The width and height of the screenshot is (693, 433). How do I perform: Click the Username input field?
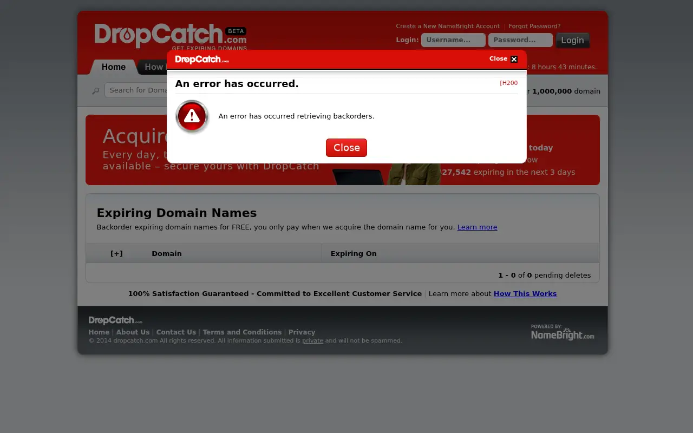pos(453,40)
